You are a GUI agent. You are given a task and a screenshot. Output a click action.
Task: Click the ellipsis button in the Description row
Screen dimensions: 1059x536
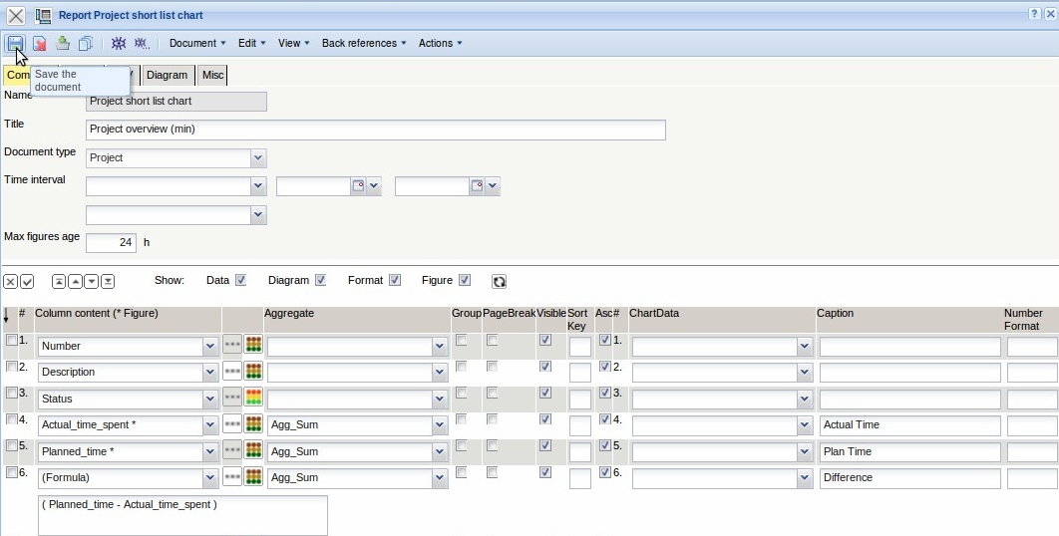coord(231,372)
